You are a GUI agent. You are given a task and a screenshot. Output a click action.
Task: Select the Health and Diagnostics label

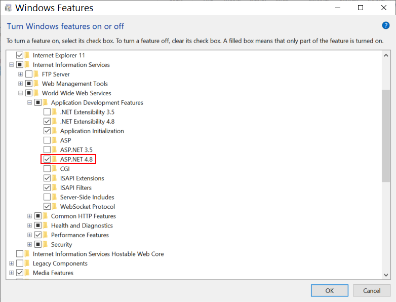pyautogui.click(x=82, y=225)
